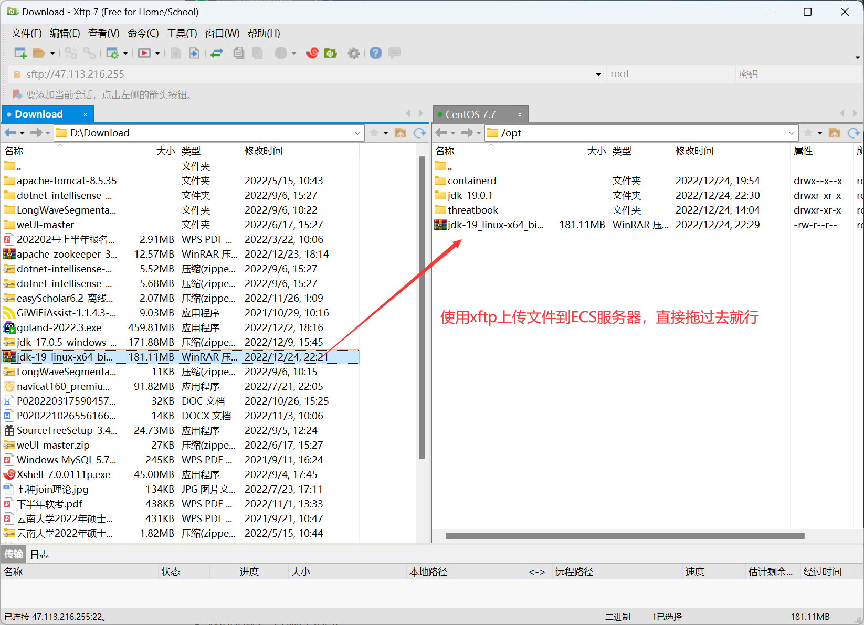Go back in local Download pane
The height and width of the screenshot is (625, 864).
(x=10, y=133)
